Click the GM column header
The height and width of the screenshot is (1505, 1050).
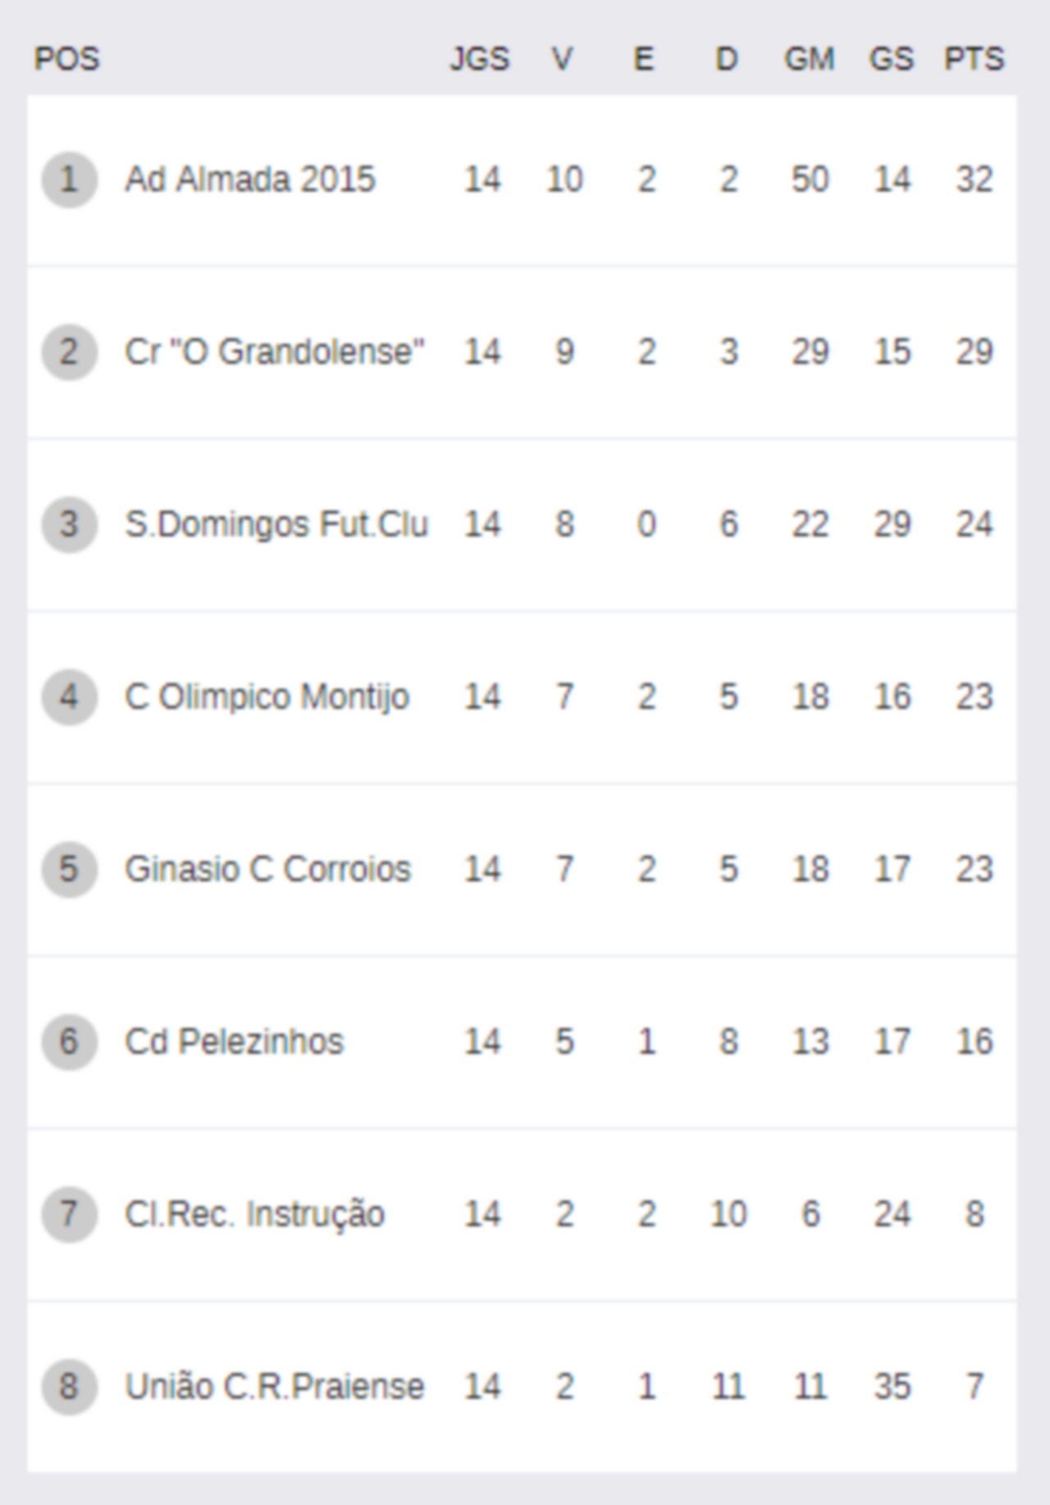[810, 59]
